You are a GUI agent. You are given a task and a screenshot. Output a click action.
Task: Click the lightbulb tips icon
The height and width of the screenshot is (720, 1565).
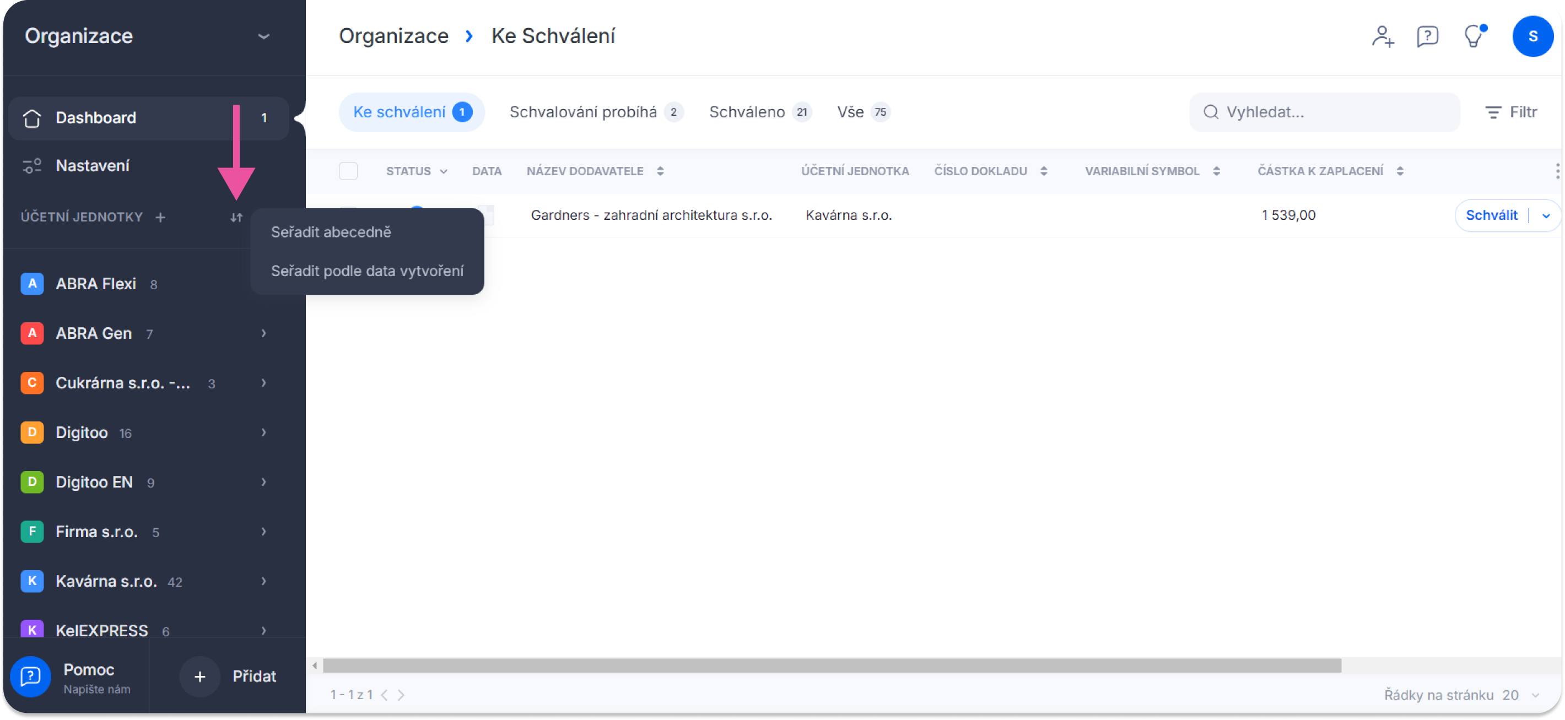(x=1472, y=36)
